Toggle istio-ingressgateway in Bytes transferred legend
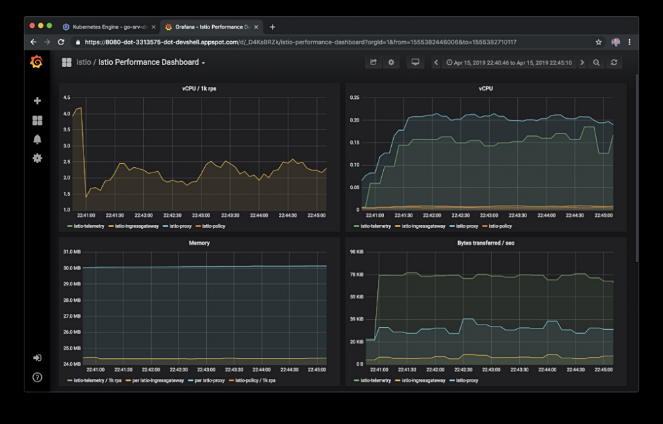 (x=424, y=380)
